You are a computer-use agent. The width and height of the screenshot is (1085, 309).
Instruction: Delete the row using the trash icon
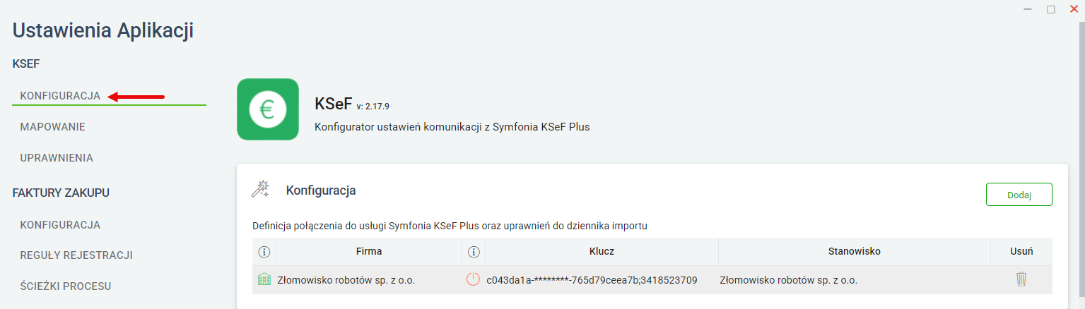(1021, 279)
